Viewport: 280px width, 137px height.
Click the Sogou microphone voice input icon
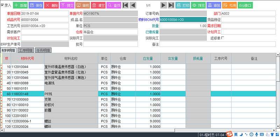pyautogui.click(x=257, y=134)
